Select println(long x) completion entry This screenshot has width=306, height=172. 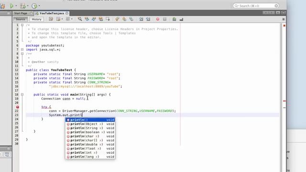point(90,157)
